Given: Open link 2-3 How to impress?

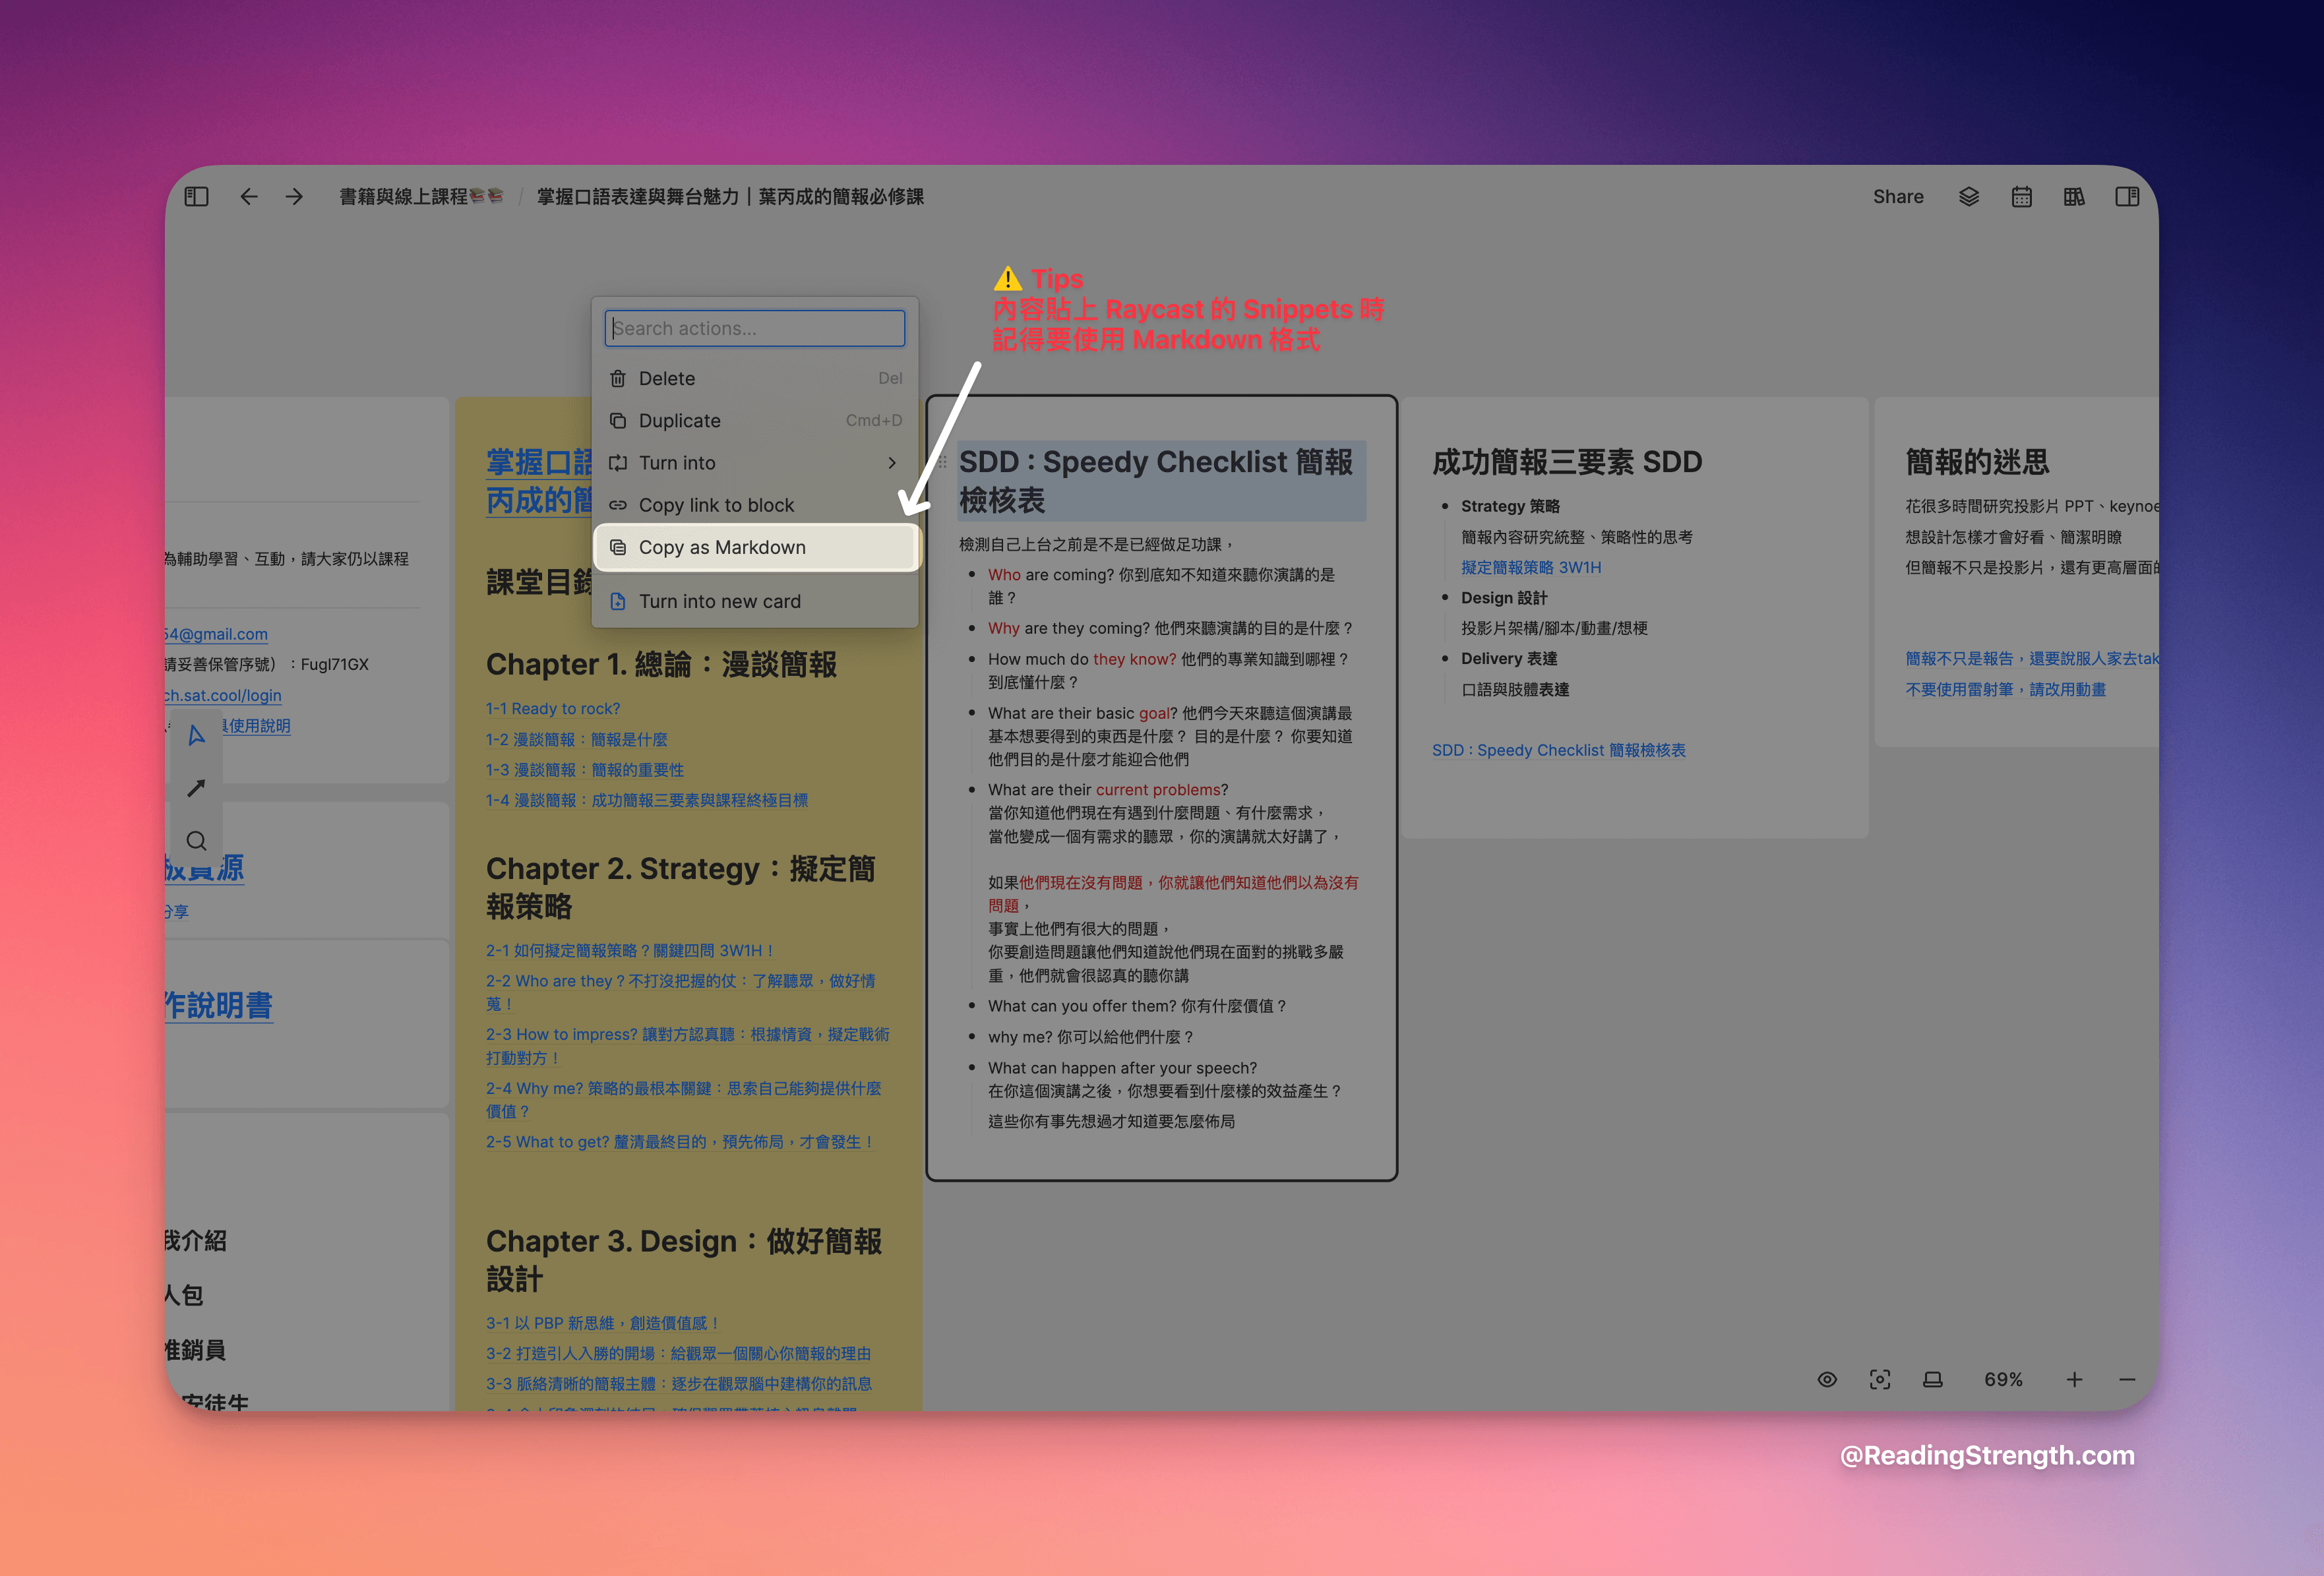Looking at the screenshot, I should tap(688, 1045).
